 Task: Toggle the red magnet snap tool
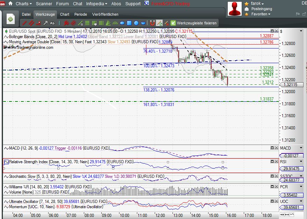152,23
